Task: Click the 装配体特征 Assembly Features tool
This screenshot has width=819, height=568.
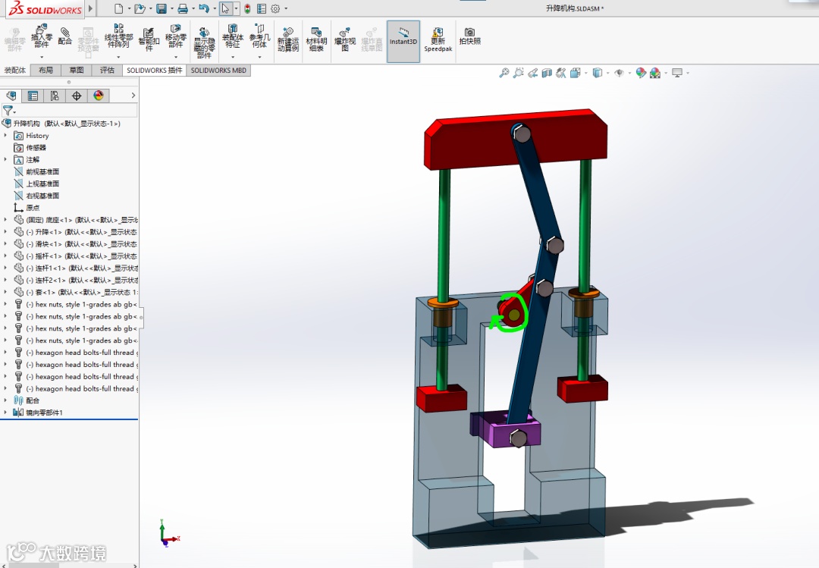Action: pyautogui.click(x=233, y=36)
